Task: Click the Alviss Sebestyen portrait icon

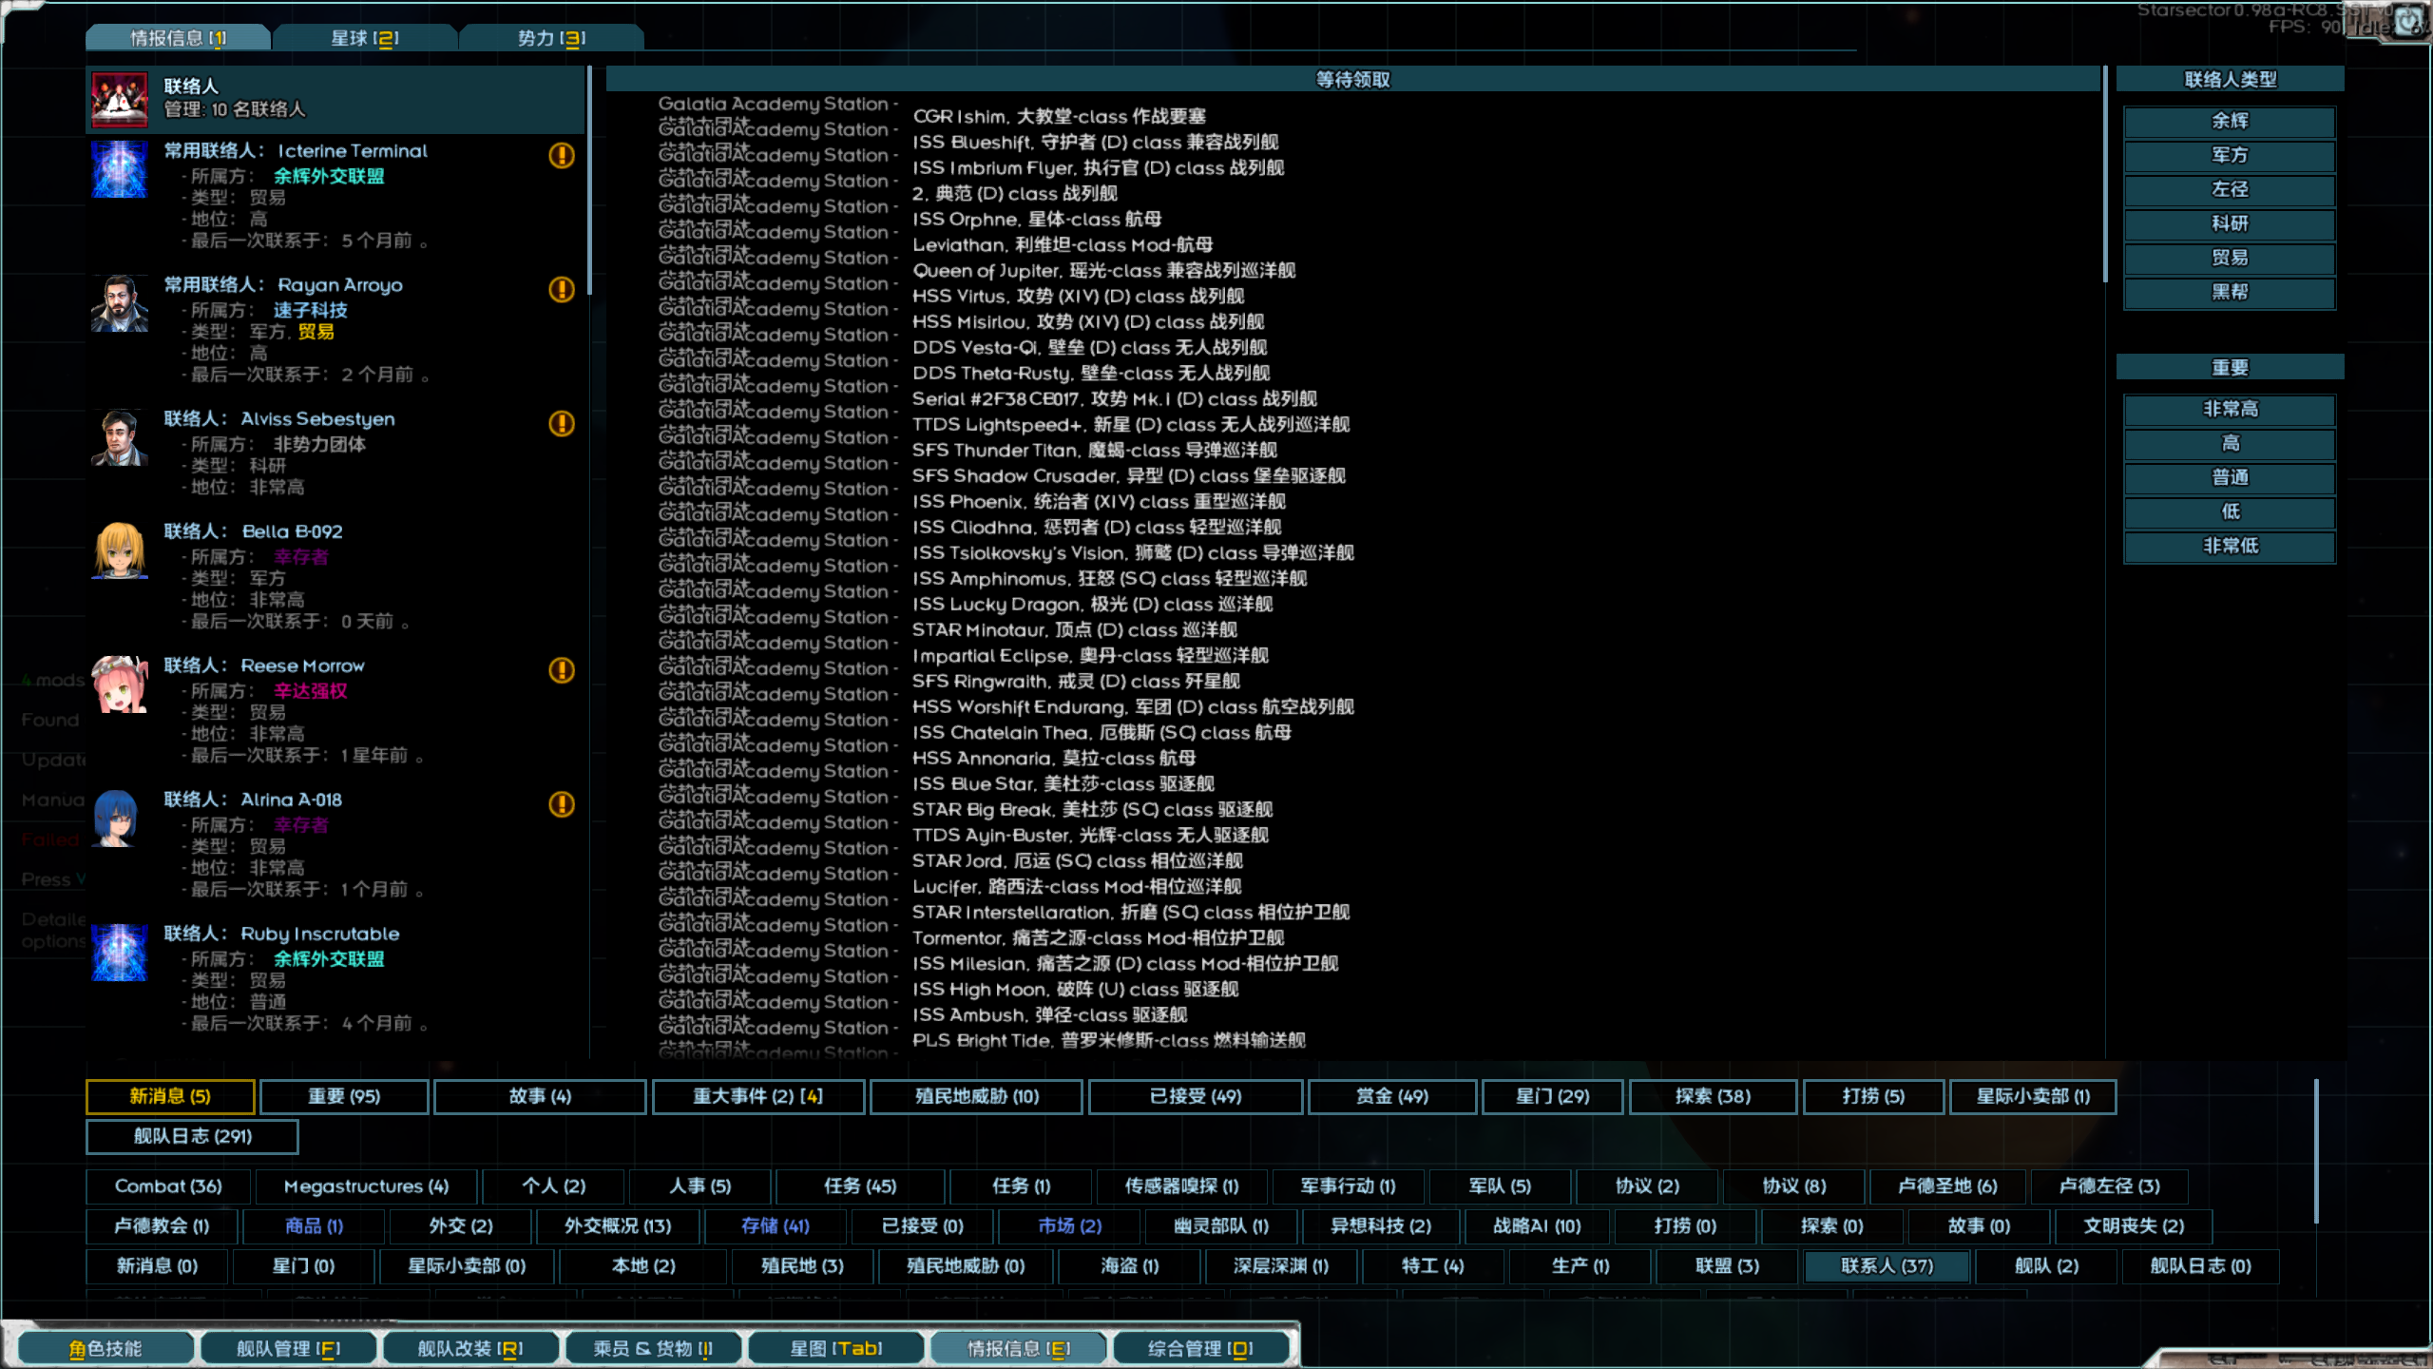Action: tap(120, 437)
